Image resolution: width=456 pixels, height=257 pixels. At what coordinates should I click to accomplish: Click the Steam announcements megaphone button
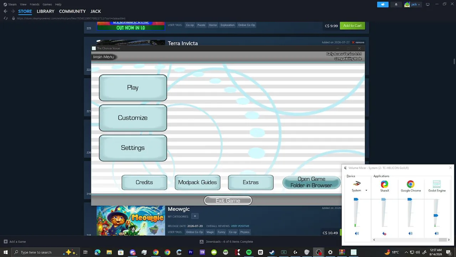point(383,5)
